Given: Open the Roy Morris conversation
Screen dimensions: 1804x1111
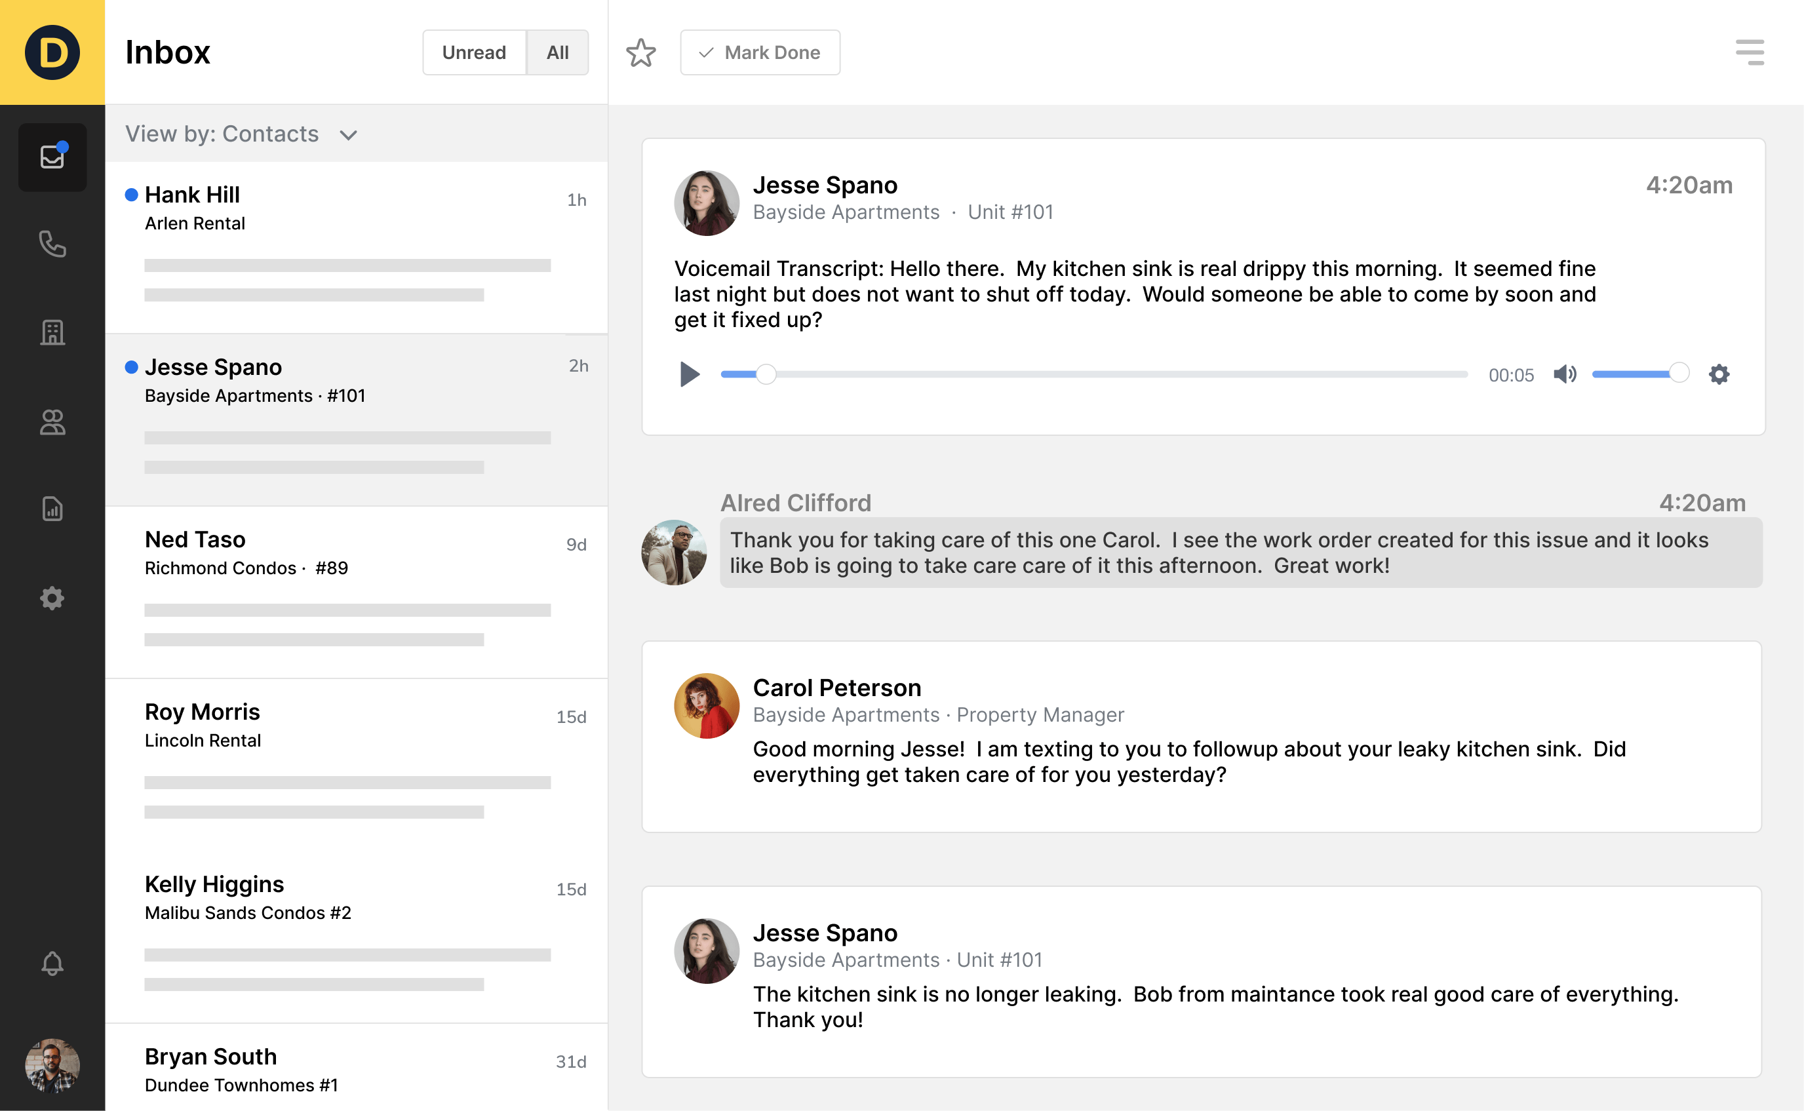Looking at the screenshot, I should click(357, 765).
